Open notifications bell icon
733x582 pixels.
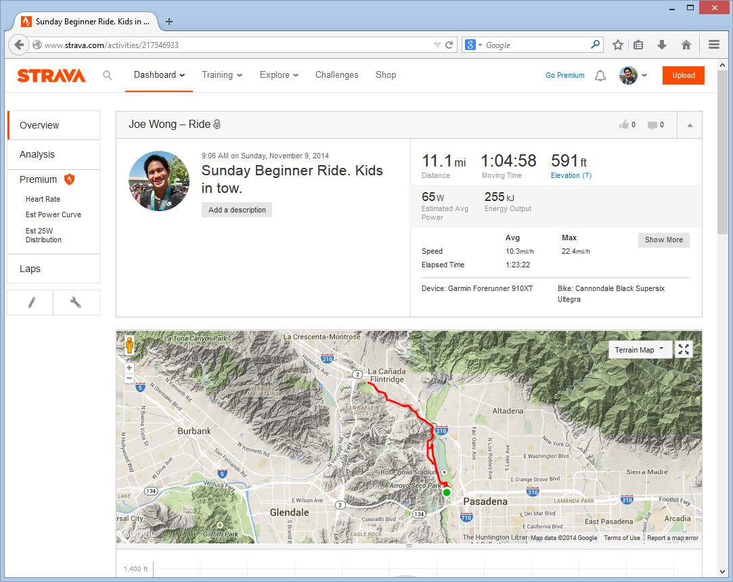600,76
